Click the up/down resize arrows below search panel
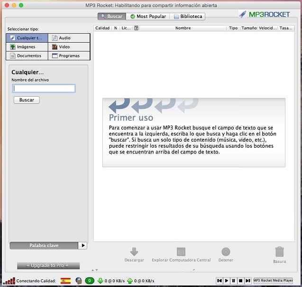Image resolution: width=302 pixels, height=287 pixels. coord(94,270)
